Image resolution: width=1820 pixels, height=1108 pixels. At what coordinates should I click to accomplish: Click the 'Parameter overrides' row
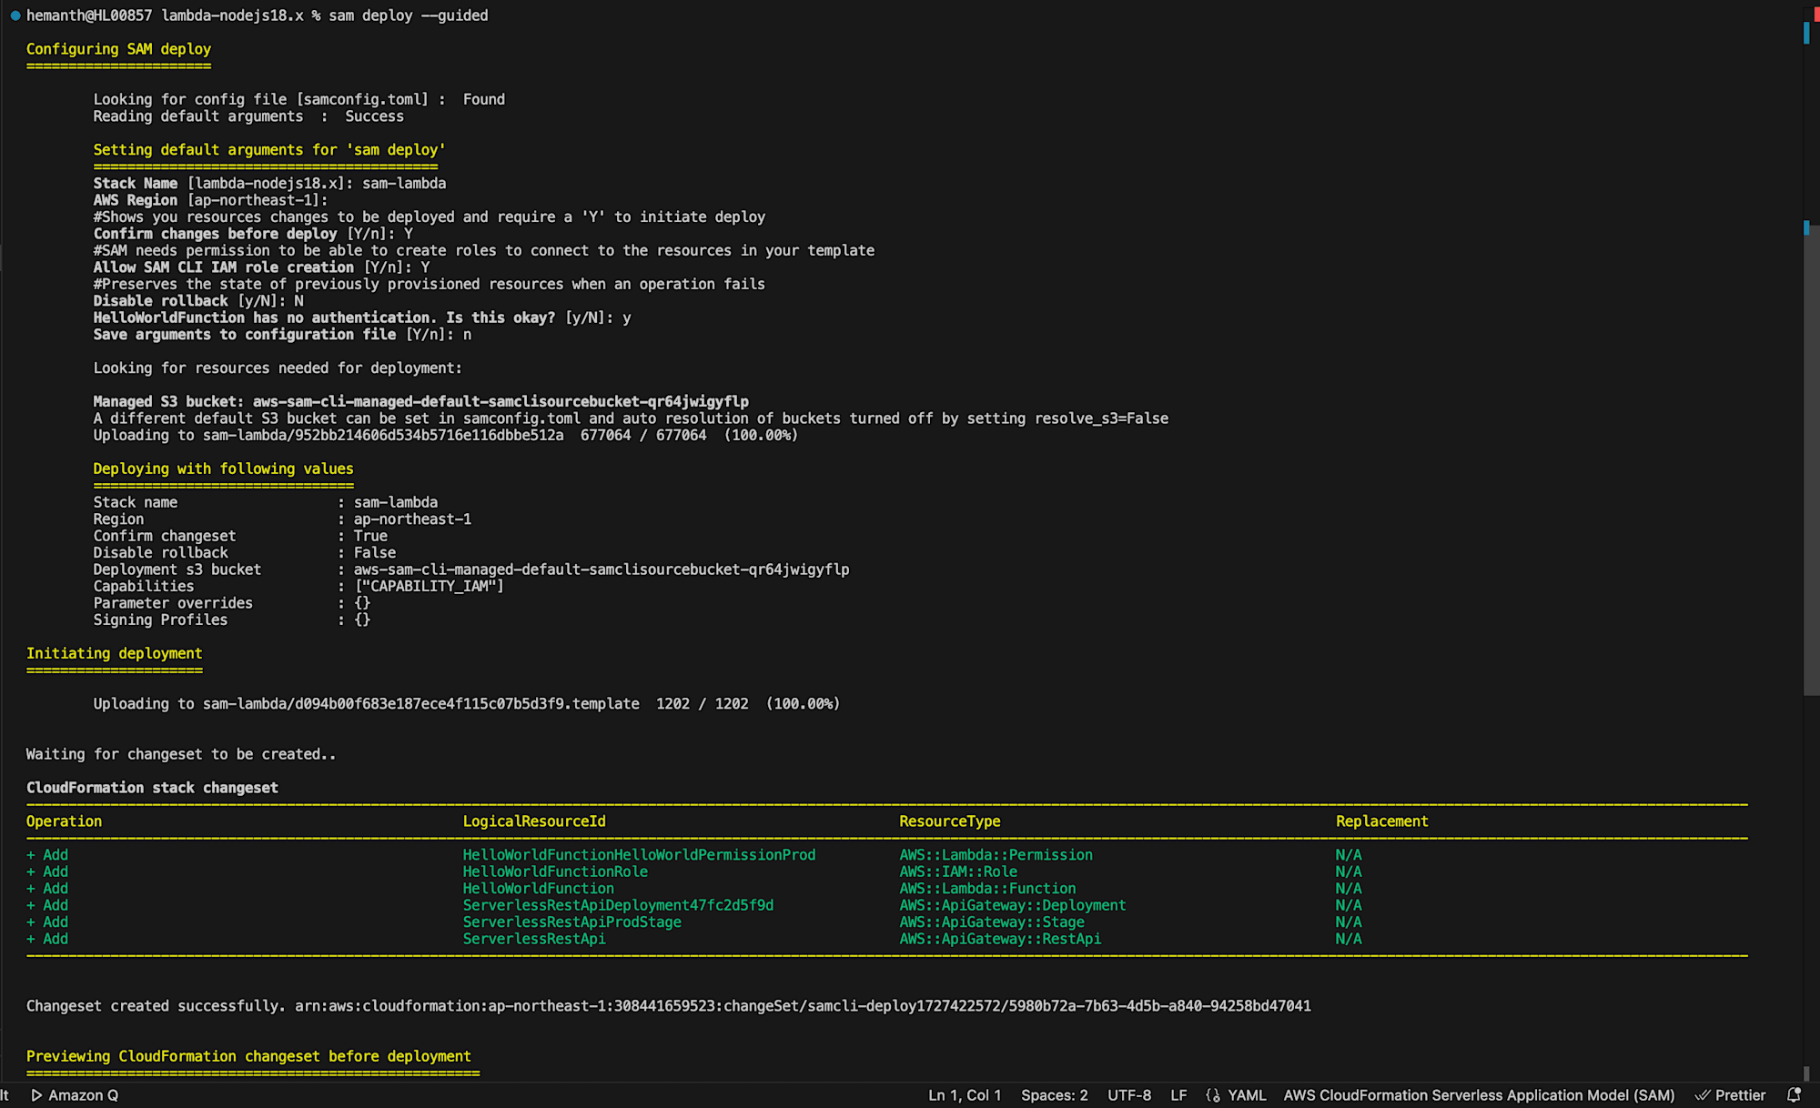[x=231, y=603]
